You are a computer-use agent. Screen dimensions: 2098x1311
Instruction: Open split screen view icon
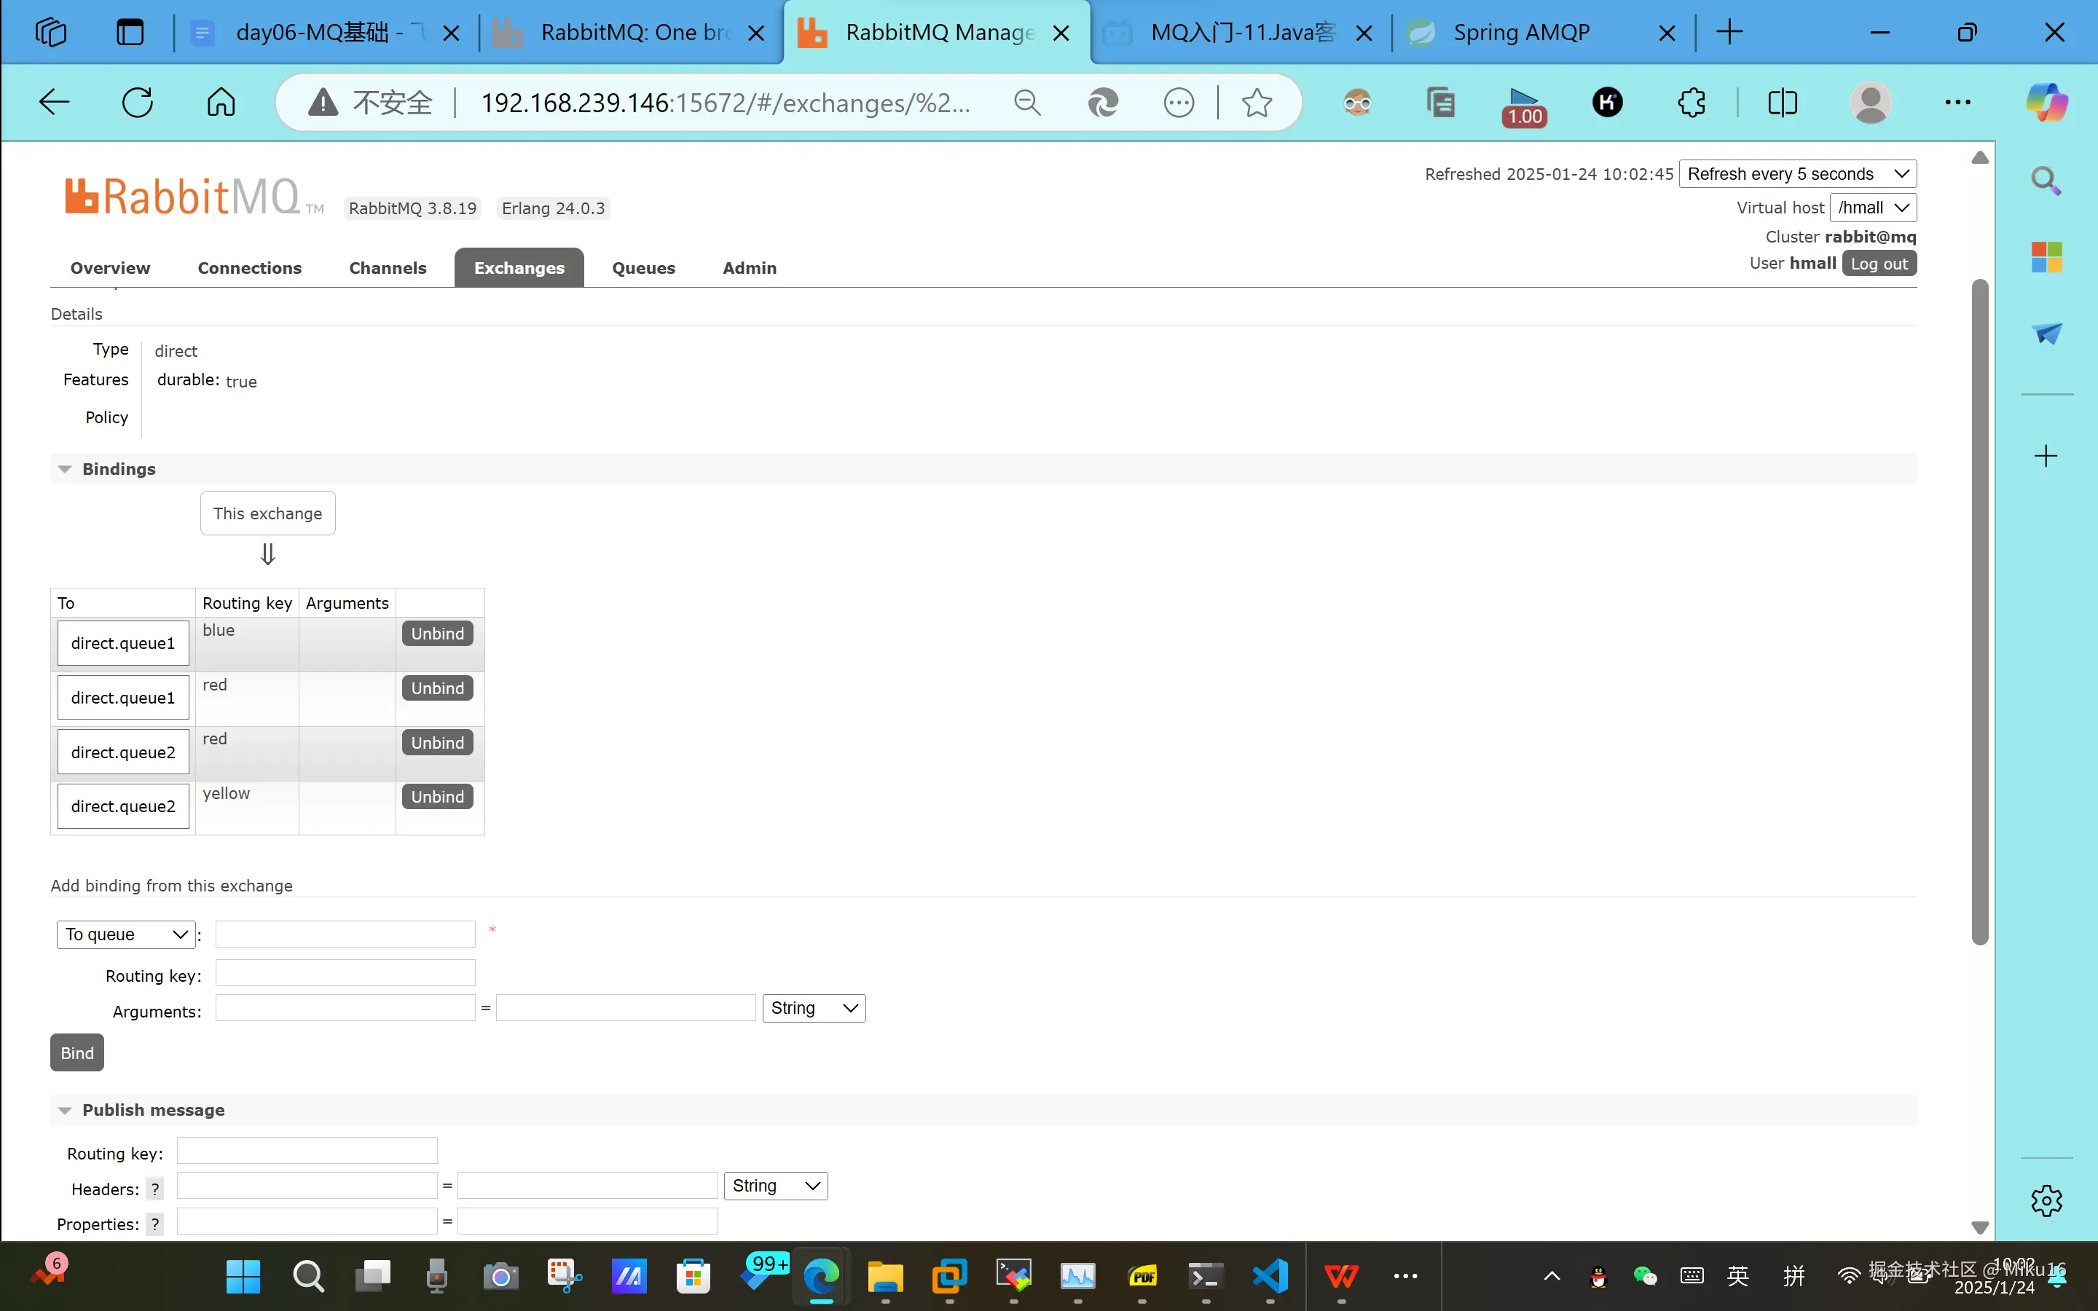(x=1783, y=102)
